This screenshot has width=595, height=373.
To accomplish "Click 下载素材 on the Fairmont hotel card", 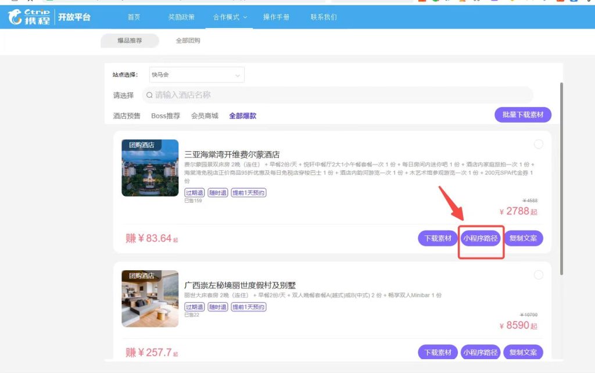I will point(438,238).
